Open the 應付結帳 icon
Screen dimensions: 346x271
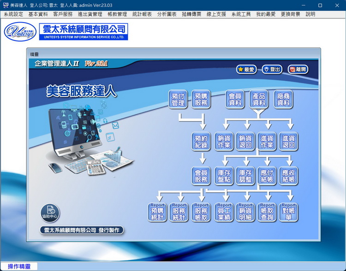267,176
